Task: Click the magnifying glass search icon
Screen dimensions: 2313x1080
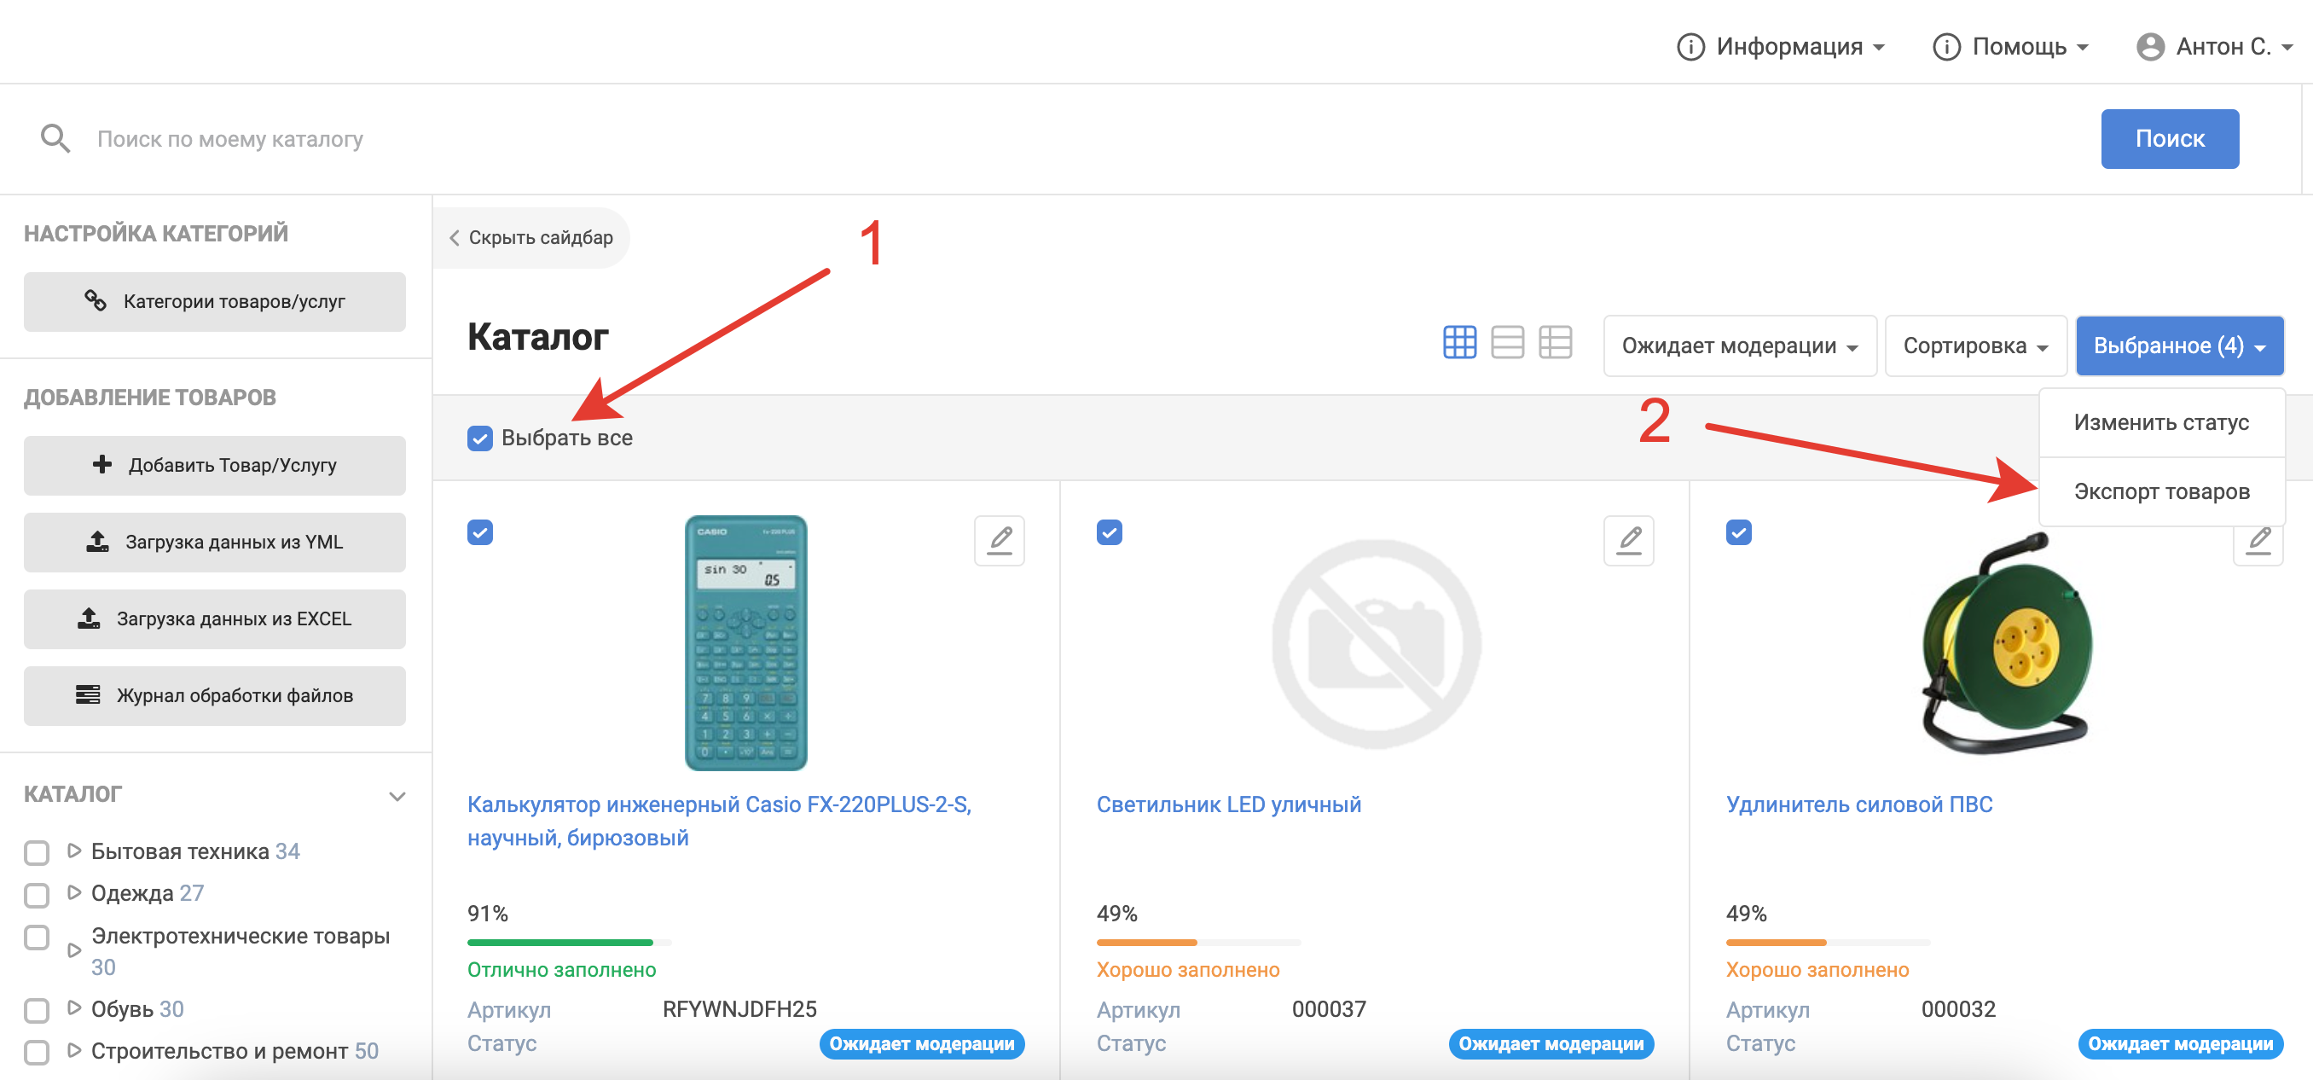Action: click(x=55, y=138)
